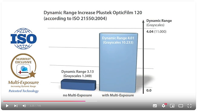Click the '0.0' axis value
Screen dimensions: 197x111
149,90
